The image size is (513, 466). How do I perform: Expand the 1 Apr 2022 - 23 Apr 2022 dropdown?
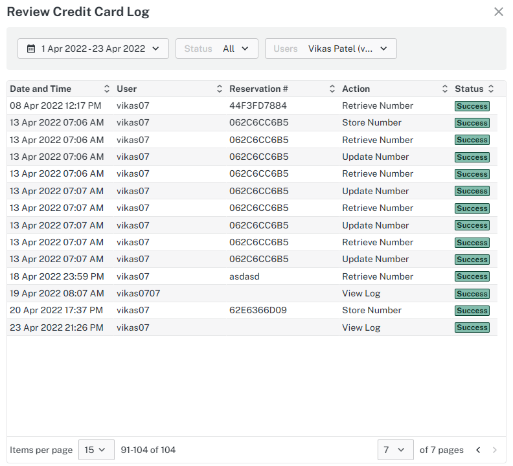coord(93,49)
